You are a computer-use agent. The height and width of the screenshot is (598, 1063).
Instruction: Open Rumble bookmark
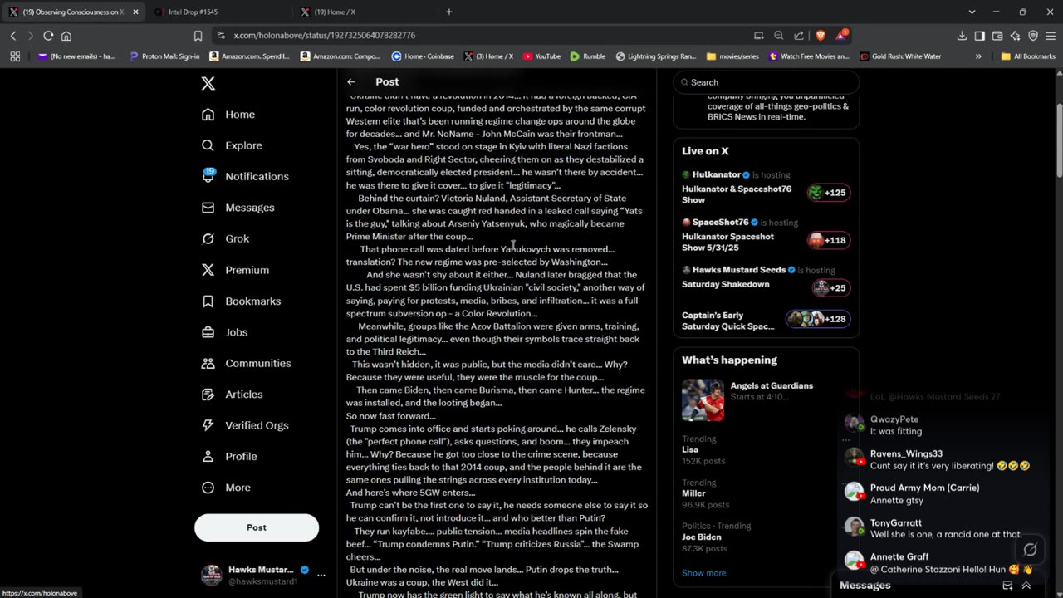click(587, 56)
